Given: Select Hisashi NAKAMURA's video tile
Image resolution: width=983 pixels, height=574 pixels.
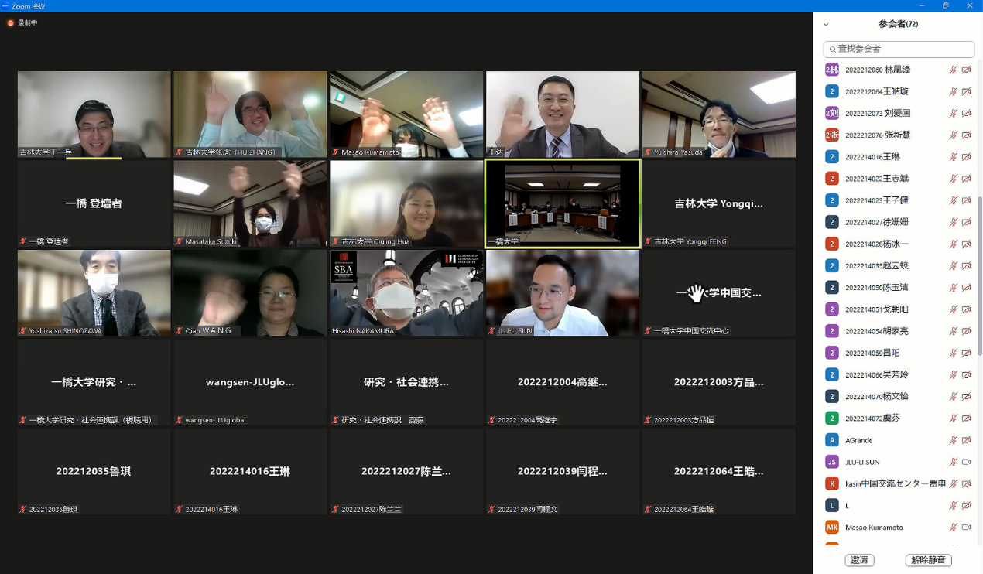Looking at the screenshot, I should pos(406,292).
